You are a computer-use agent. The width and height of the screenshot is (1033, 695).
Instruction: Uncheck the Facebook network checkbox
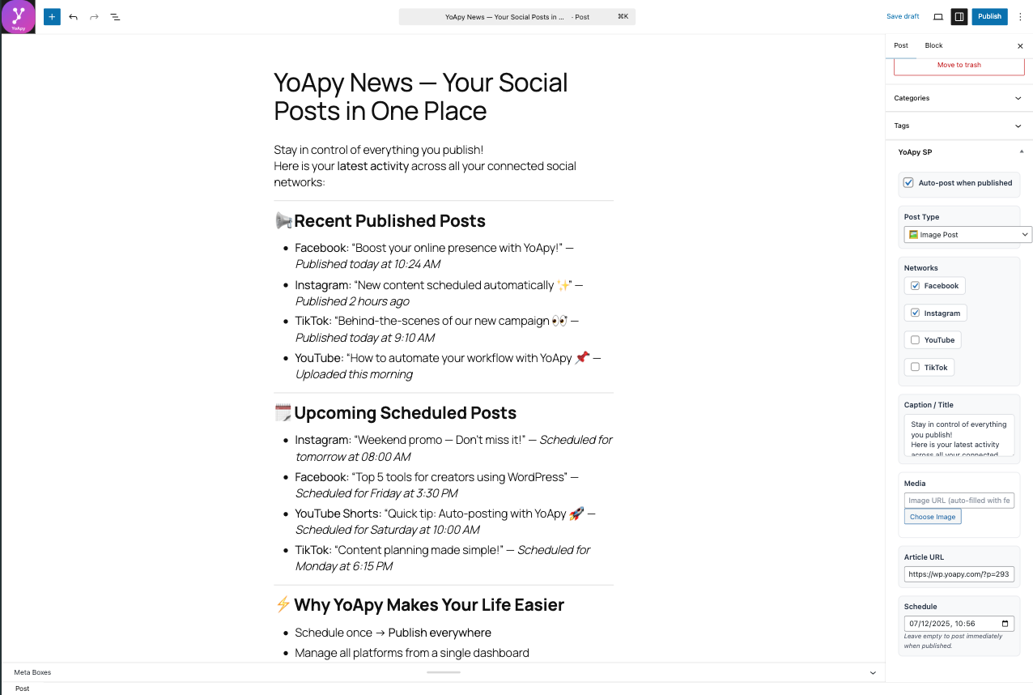click(x=913, y=285)
